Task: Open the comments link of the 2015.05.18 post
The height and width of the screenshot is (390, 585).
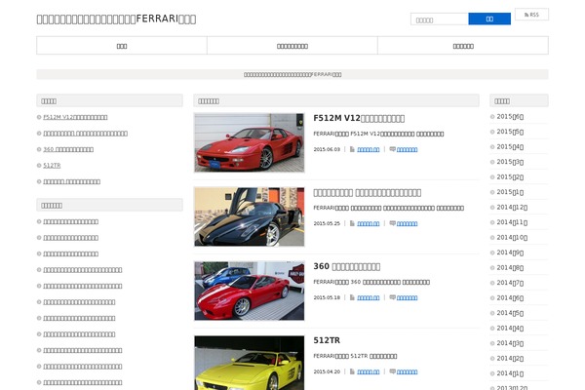Action: tap(407, 297)
